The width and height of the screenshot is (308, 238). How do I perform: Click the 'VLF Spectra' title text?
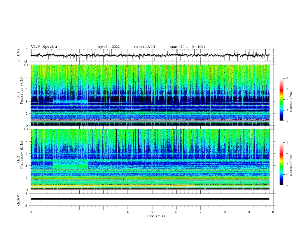coord(44,47)
